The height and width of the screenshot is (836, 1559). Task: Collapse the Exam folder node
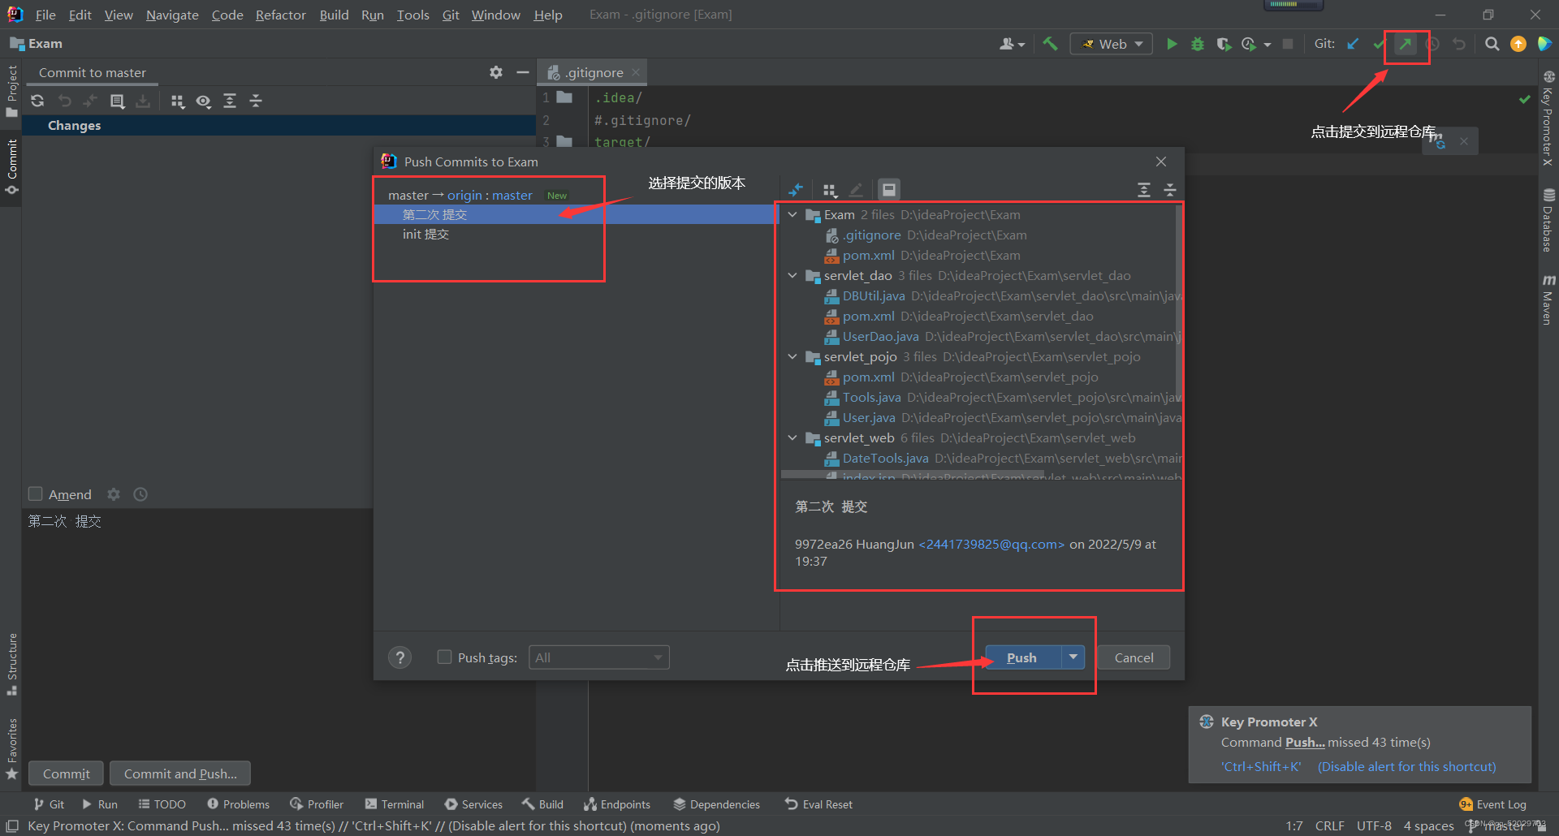point(792,214)
